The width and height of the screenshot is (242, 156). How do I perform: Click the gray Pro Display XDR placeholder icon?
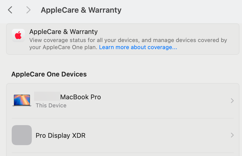[22, 135]
